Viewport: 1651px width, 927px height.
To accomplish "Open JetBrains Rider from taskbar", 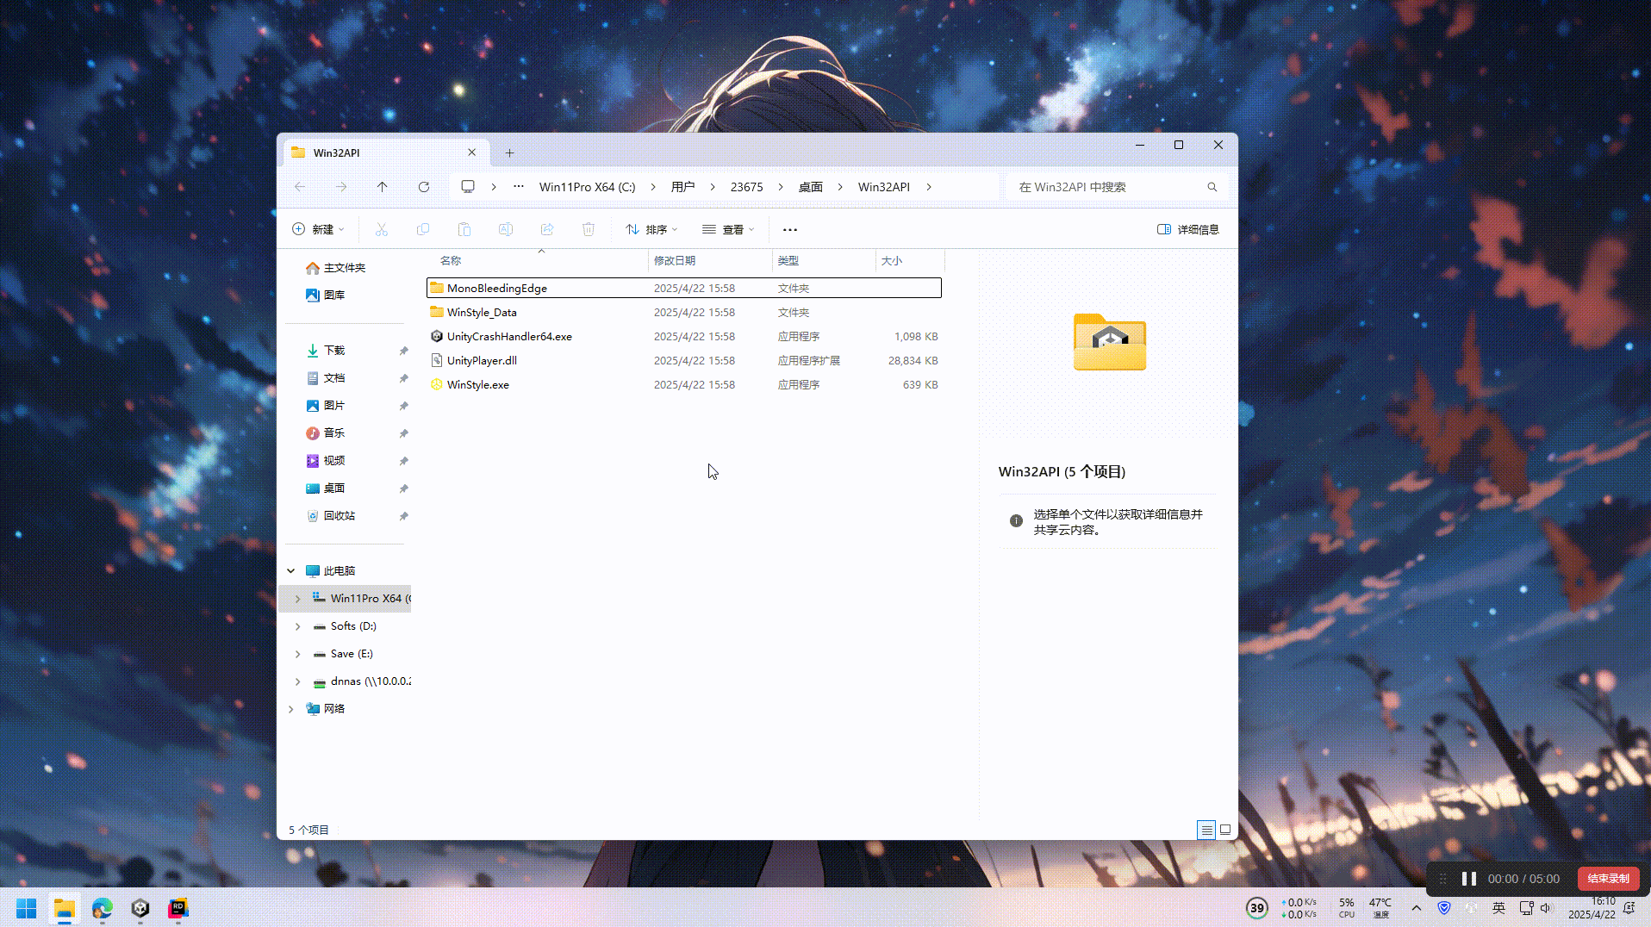I will point(178,908).
